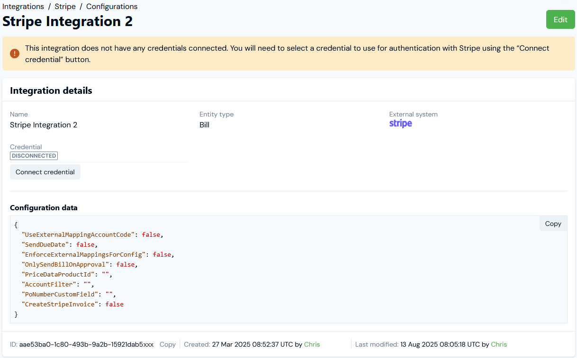Click the green Edit button

560,19
